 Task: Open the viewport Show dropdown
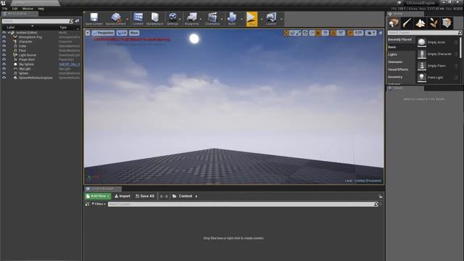pos(134,33)
